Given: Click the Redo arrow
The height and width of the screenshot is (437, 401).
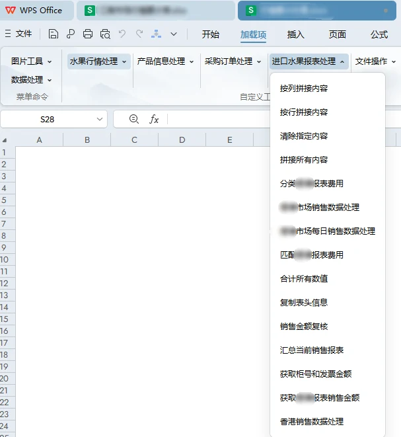Looking at the screenshot, I should 139,34.
